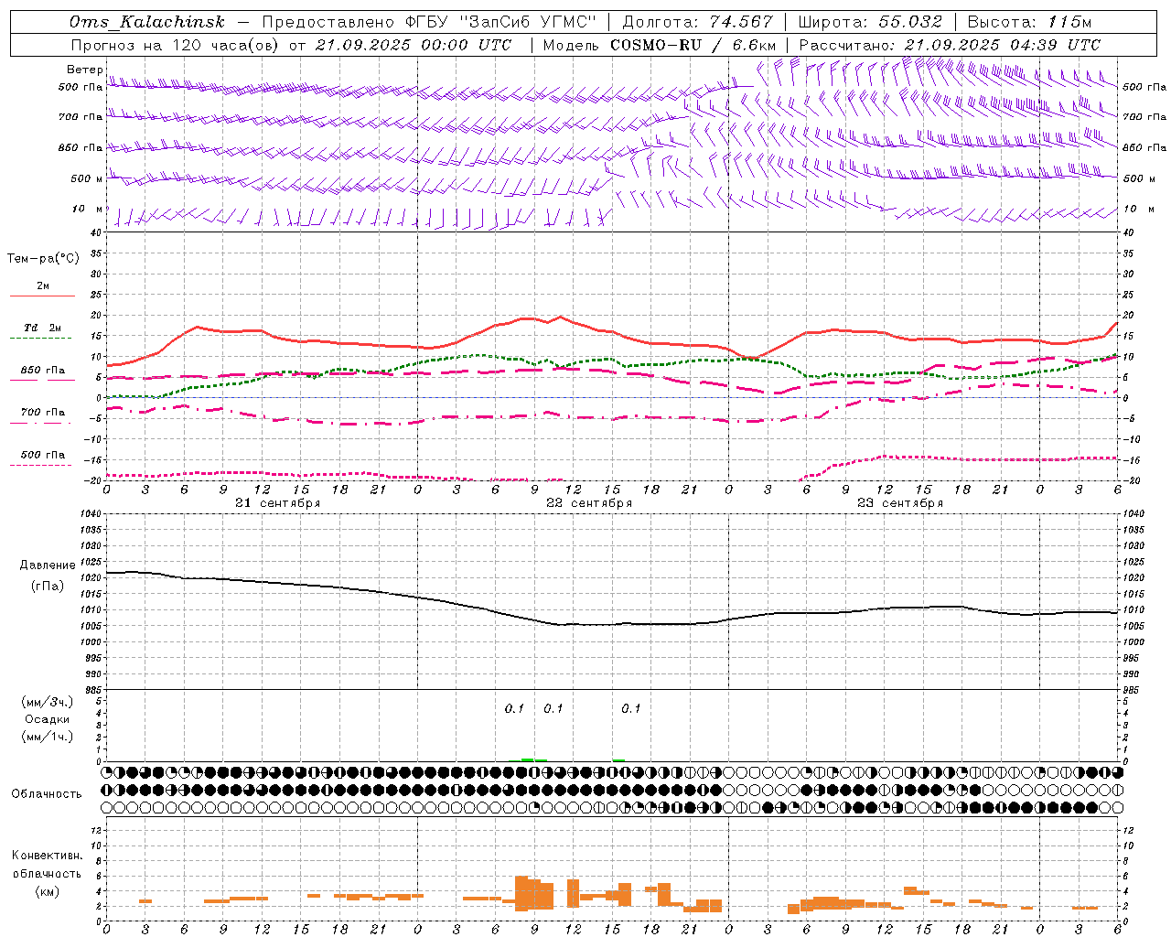
Task: Click the '(мм/1ч.)' precipitation unit label
Action: [48, 737]
